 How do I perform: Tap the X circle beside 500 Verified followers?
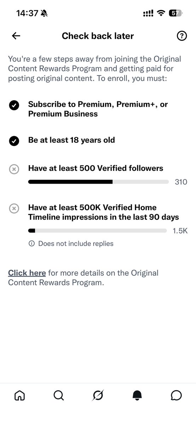14,169
